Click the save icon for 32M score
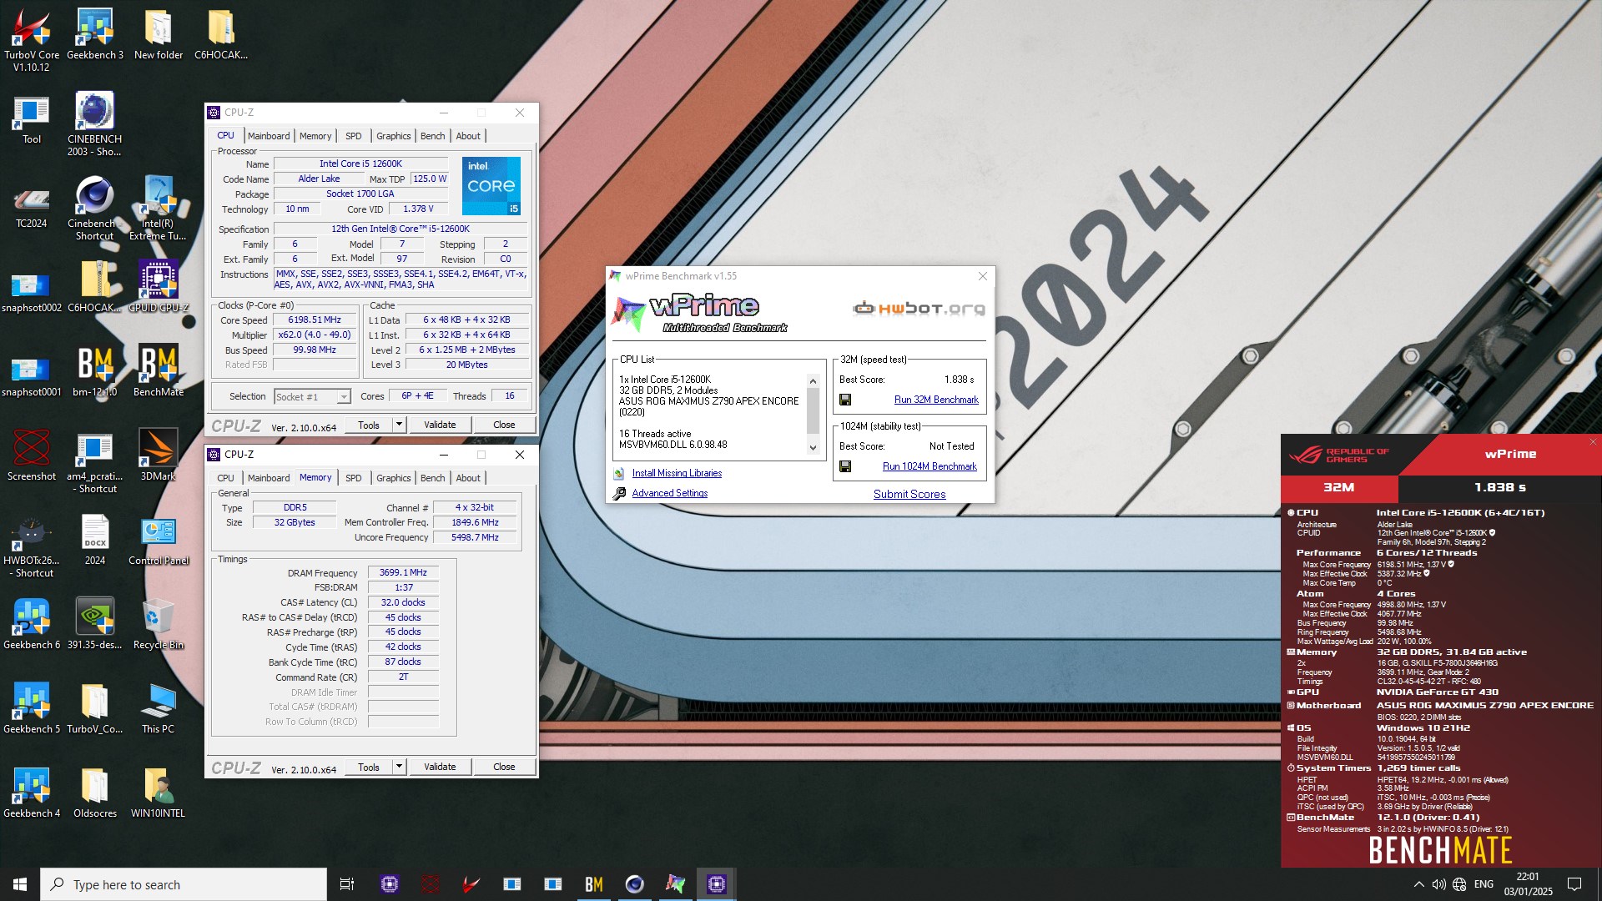The height and width of the screenshot is (901, 1602). (845, 400)
